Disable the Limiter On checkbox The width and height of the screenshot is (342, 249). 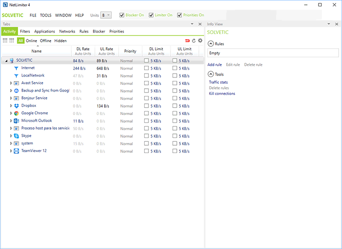[x=151, y=15]
